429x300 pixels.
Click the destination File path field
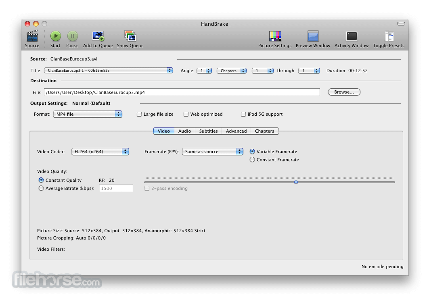[x=182, y=92]
